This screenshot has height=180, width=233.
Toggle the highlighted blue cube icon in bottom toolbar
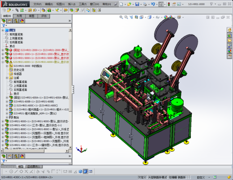coord(86,171)
